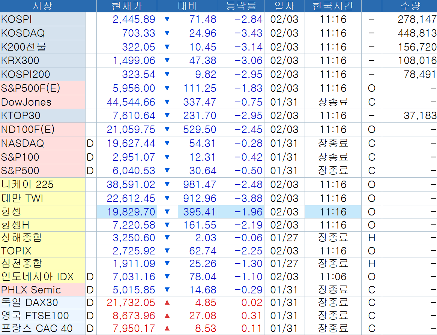Select the 대만 TWI market name

(x=22, y=198)
